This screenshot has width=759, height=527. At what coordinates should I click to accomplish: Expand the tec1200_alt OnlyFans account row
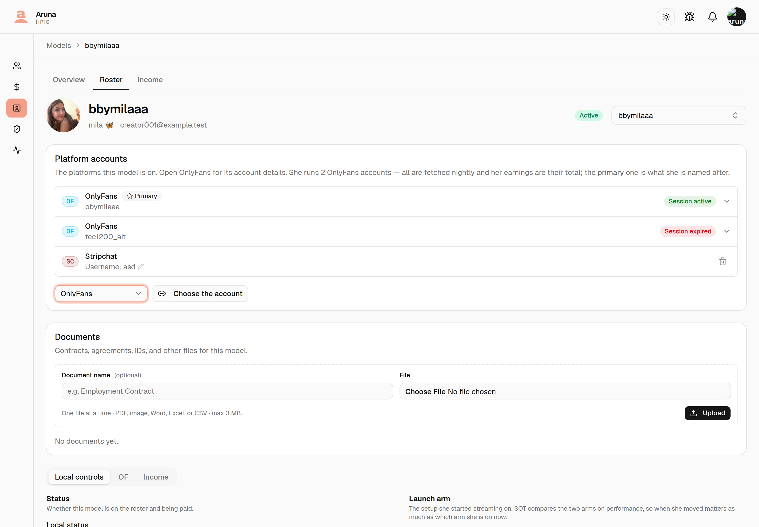click(x=727, y=231)
